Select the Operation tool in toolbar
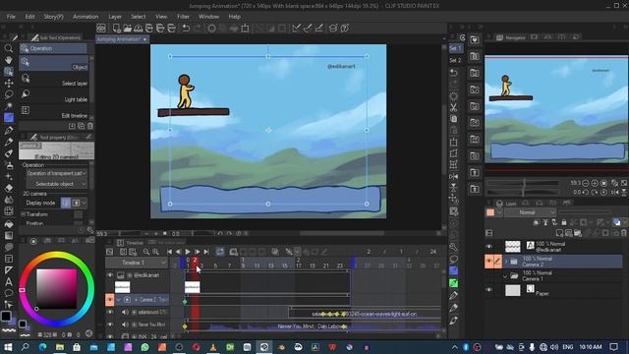This screenshot has height=354, width=629. [8, 72]
